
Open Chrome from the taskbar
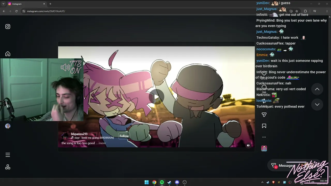pos(154,182)
